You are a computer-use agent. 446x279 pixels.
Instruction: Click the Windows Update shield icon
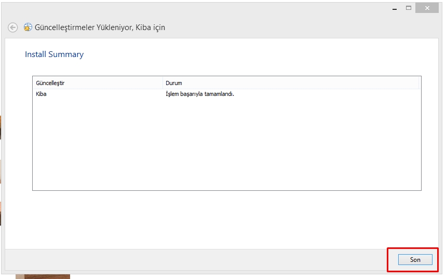coord(28,27)
